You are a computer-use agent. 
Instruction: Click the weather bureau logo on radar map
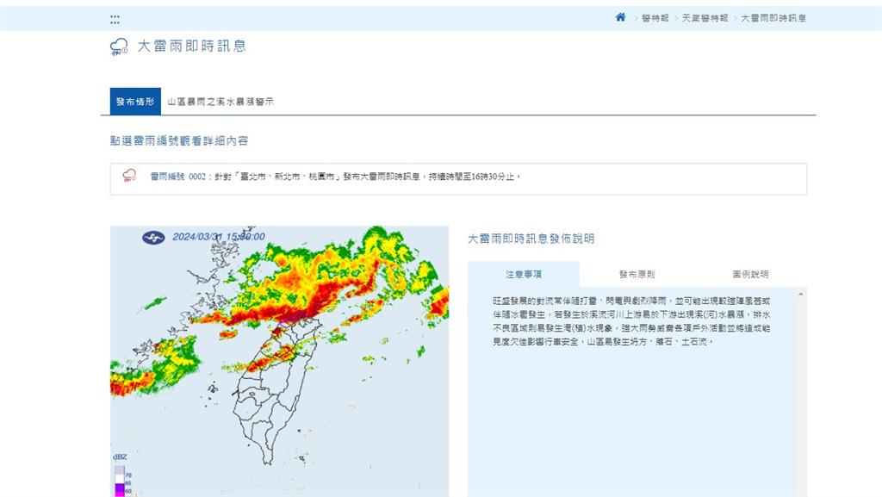coord(153,237)
